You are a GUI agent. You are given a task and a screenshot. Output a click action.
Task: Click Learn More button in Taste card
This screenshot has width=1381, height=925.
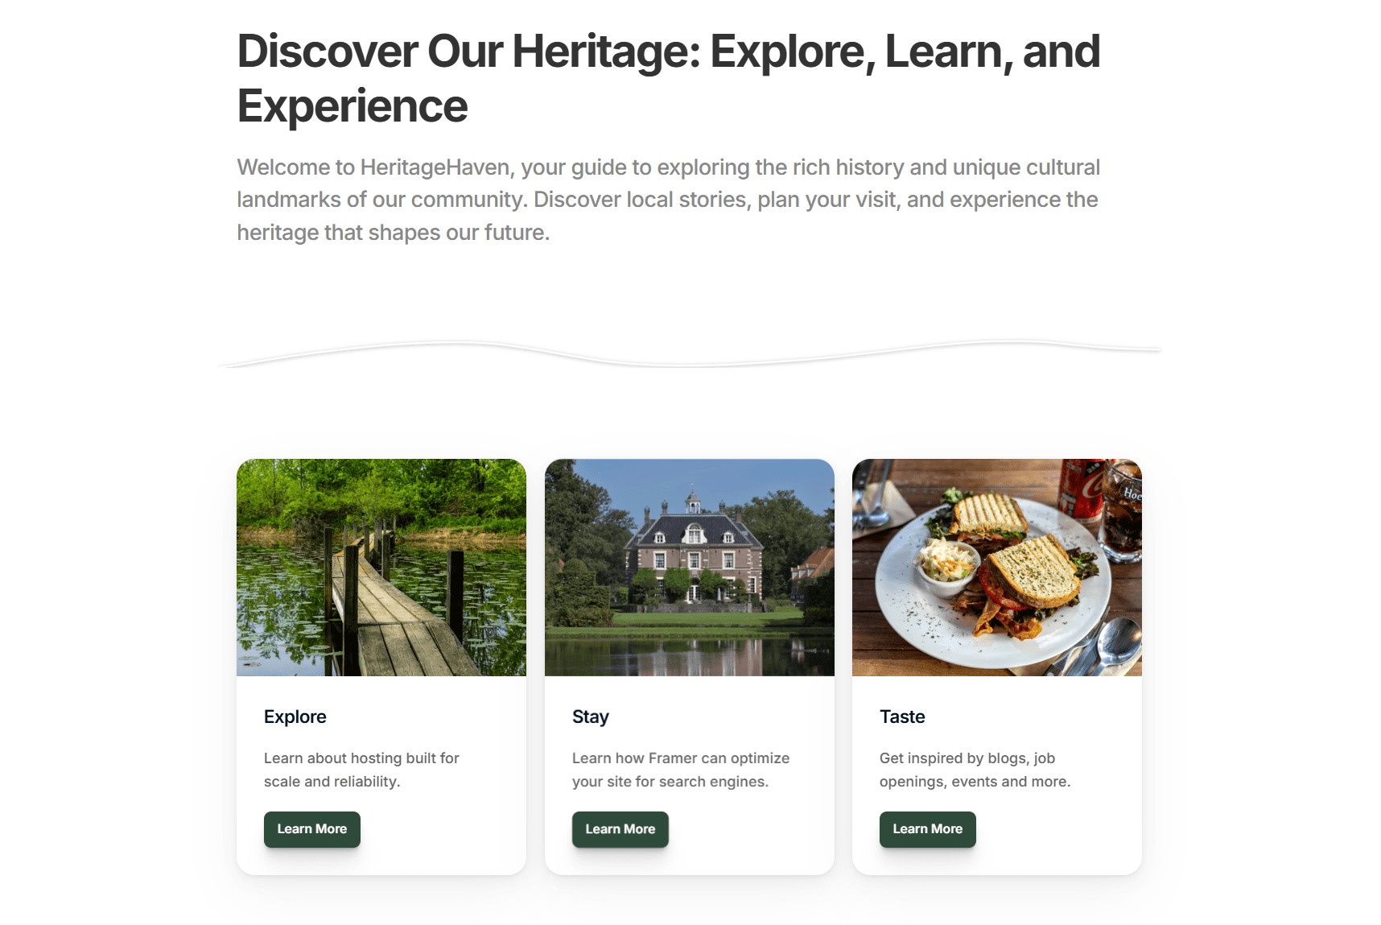[x=927, y=829]
